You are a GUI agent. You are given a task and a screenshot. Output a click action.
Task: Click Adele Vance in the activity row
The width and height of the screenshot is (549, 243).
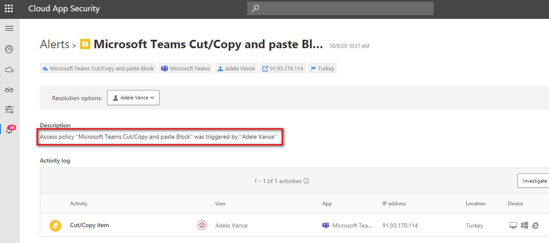[x=231, y=226]
